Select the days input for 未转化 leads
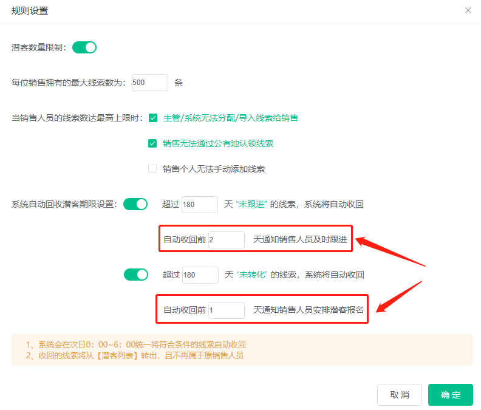This screenshot has width=481, height=410. [199, 275]
